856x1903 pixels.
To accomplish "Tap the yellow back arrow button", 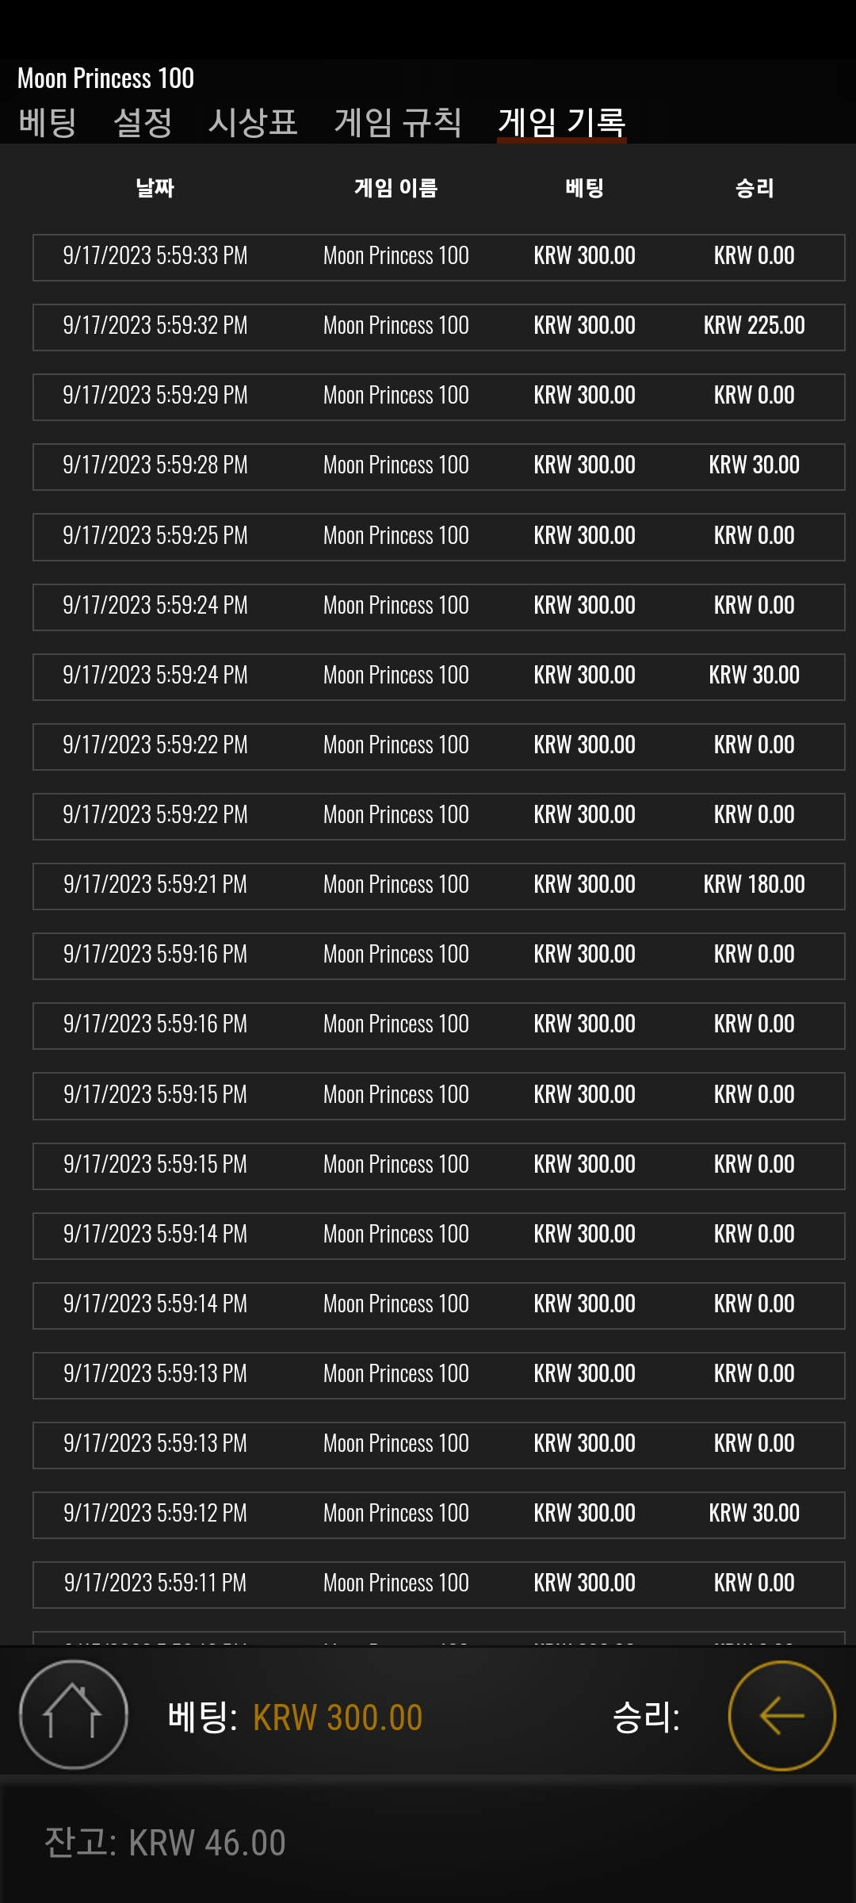I will 781,1715.
